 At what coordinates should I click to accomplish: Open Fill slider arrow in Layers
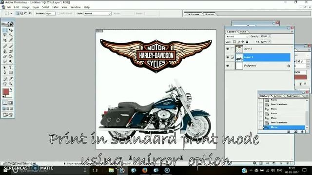tap(269, 42)
